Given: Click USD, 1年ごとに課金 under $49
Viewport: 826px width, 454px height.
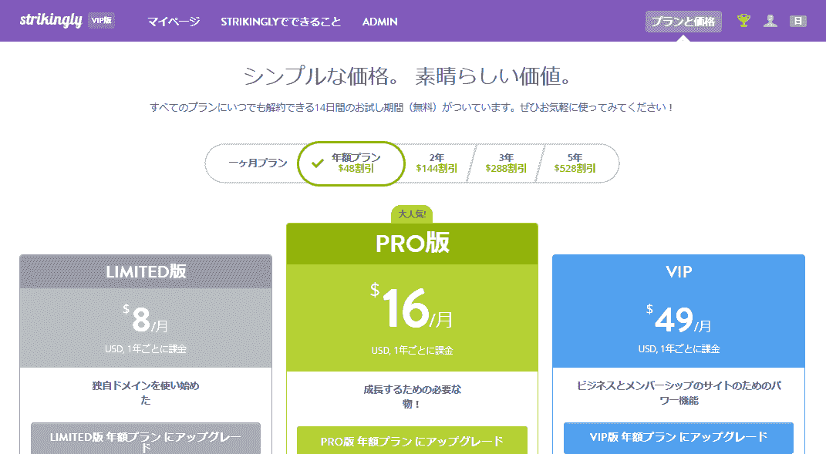Looking at the screenshot, I should [x=679, y=348].
